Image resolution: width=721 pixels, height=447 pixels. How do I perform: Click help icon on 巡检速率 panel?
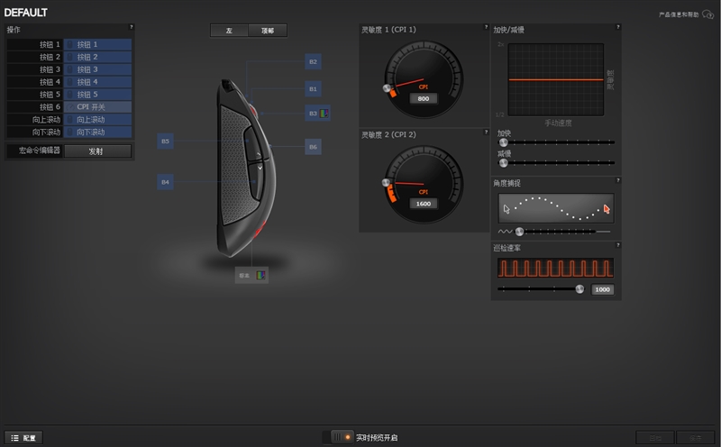(x=617, y=246)
